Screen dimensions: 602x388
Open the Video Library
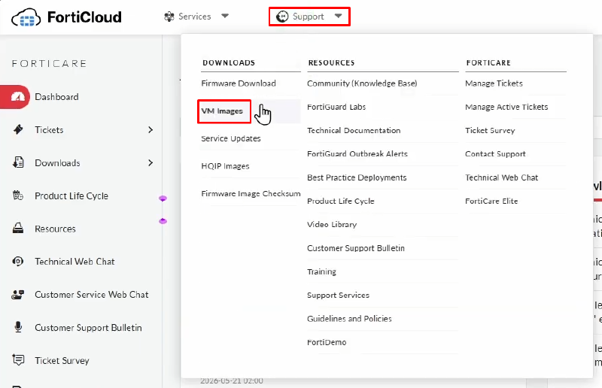pyautogui.click(x=332, y=225)
